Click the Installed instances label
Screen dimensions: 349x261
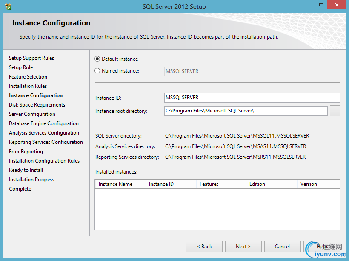pos(117,172)
